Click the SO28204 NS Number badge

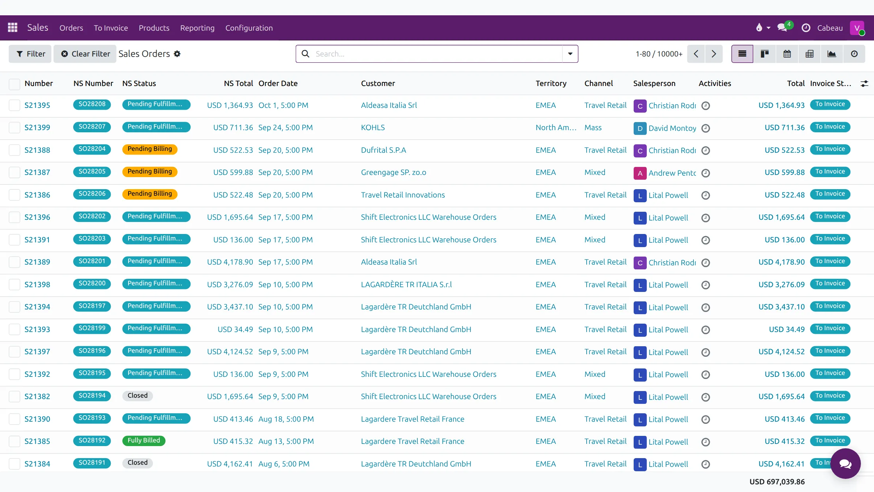[x=92, y=149]
